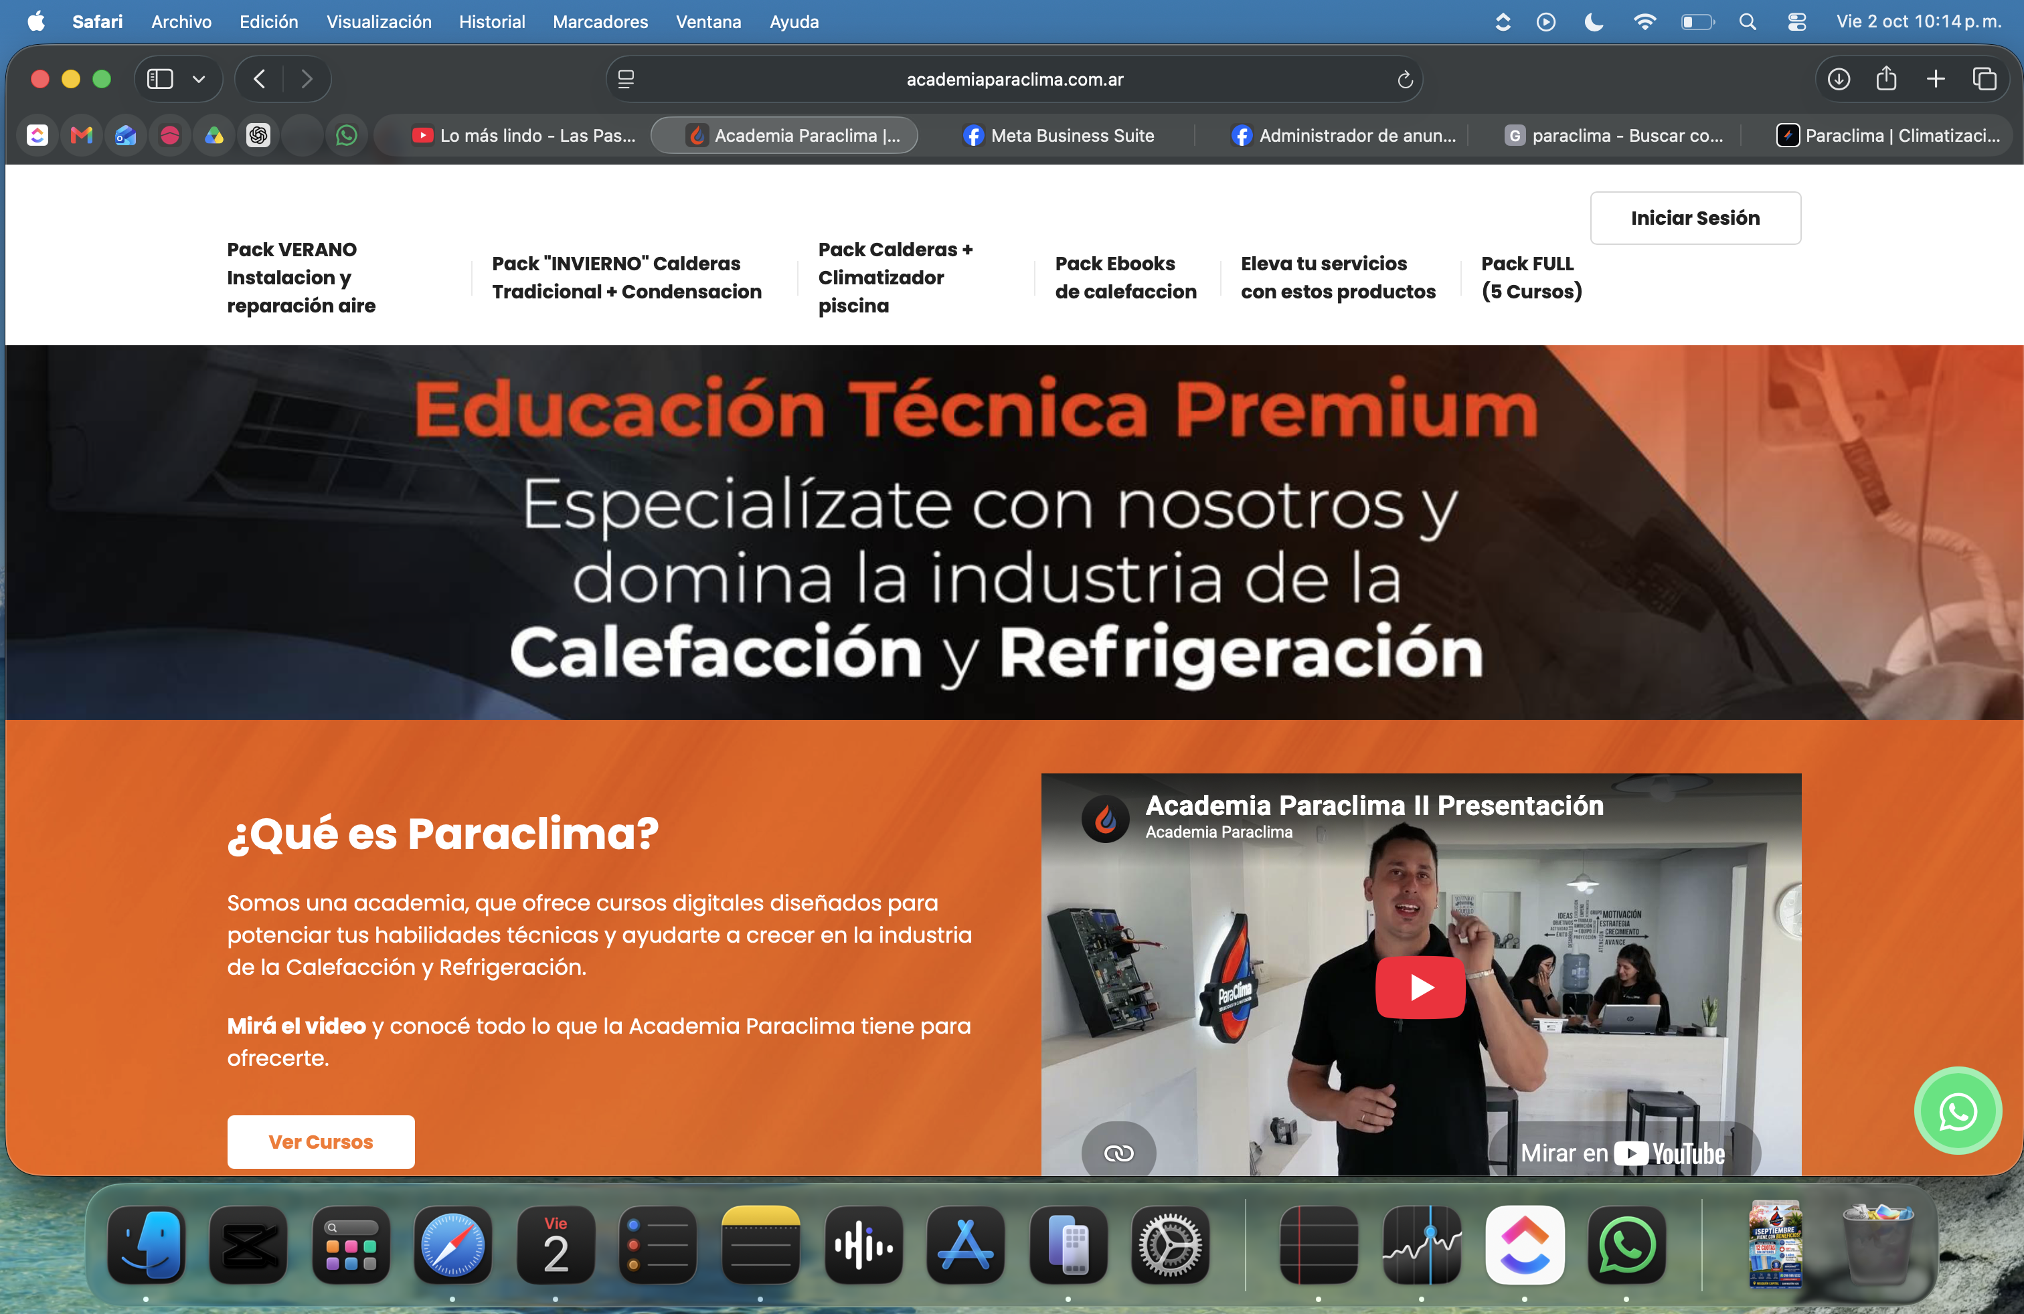Go back to previous page
2024x1314 pixels.
[260, 79]
